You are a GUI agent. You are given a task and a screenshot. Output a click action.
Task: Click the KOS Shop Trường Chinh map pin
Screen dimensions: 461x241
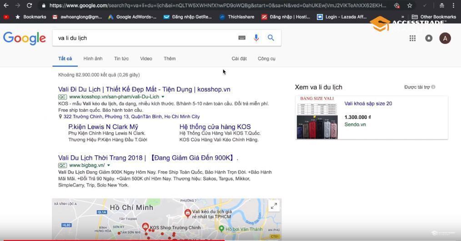(x=145, y=227)
